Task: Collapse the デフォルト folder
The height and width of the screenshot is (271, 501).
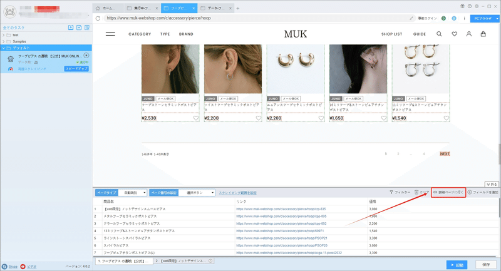Action: click(4, 48)
